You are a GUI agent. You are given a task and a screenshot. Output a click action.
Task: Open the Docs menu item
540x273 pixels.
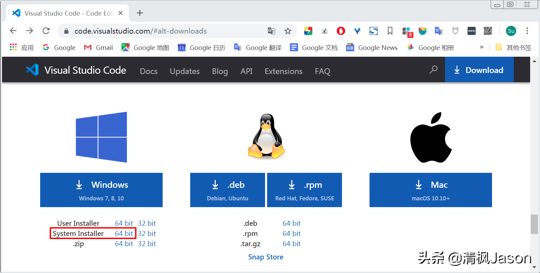tap(149, 71)
